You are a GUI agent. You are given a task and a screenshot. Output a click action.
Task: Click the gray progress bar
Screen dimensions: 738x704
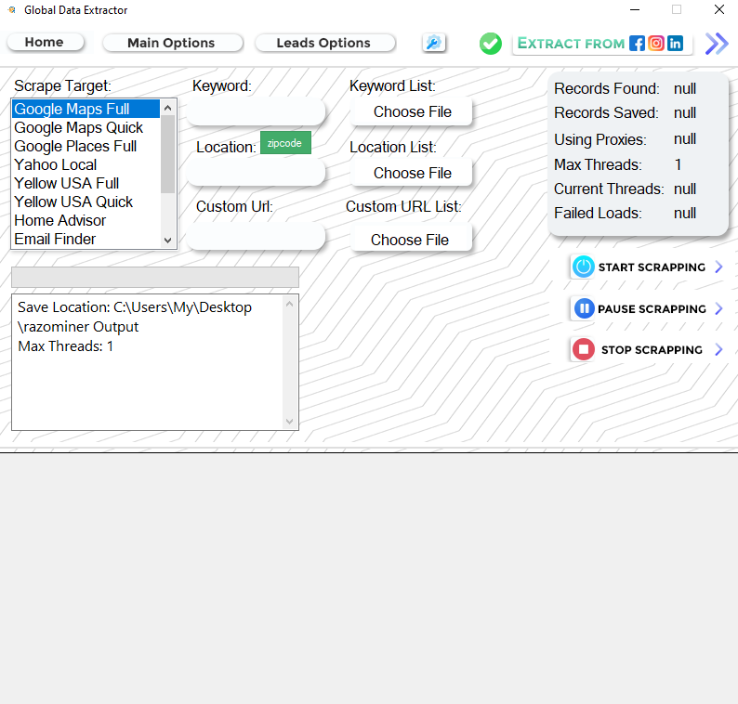[155, 277]
